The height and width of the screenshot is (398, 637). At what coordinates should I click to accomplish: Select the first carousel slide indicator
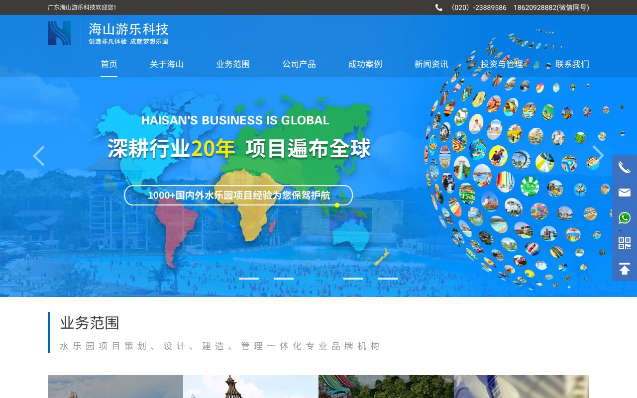click(249, 279)
